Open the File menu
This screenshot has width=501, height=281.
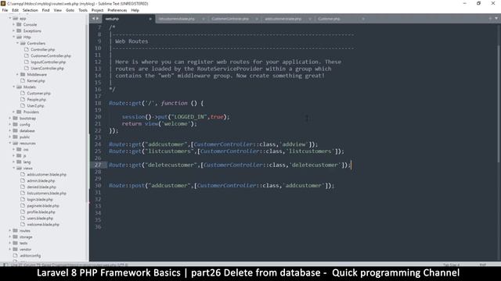pyautogui.click(x=5, y=10)
